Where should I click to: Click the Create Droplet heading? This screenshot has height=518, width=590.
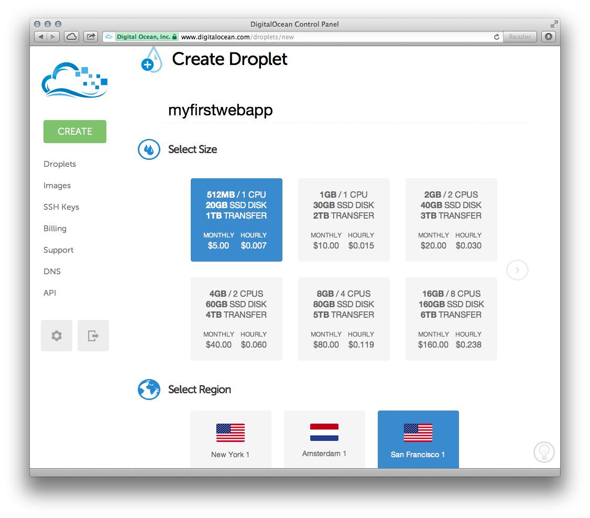click(x=230, y=59)
